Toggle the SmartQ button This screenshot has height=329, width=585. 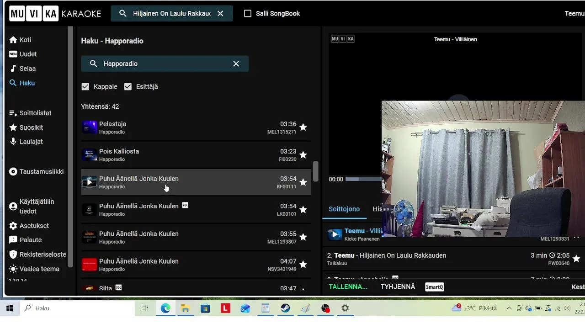pos(434,287)
